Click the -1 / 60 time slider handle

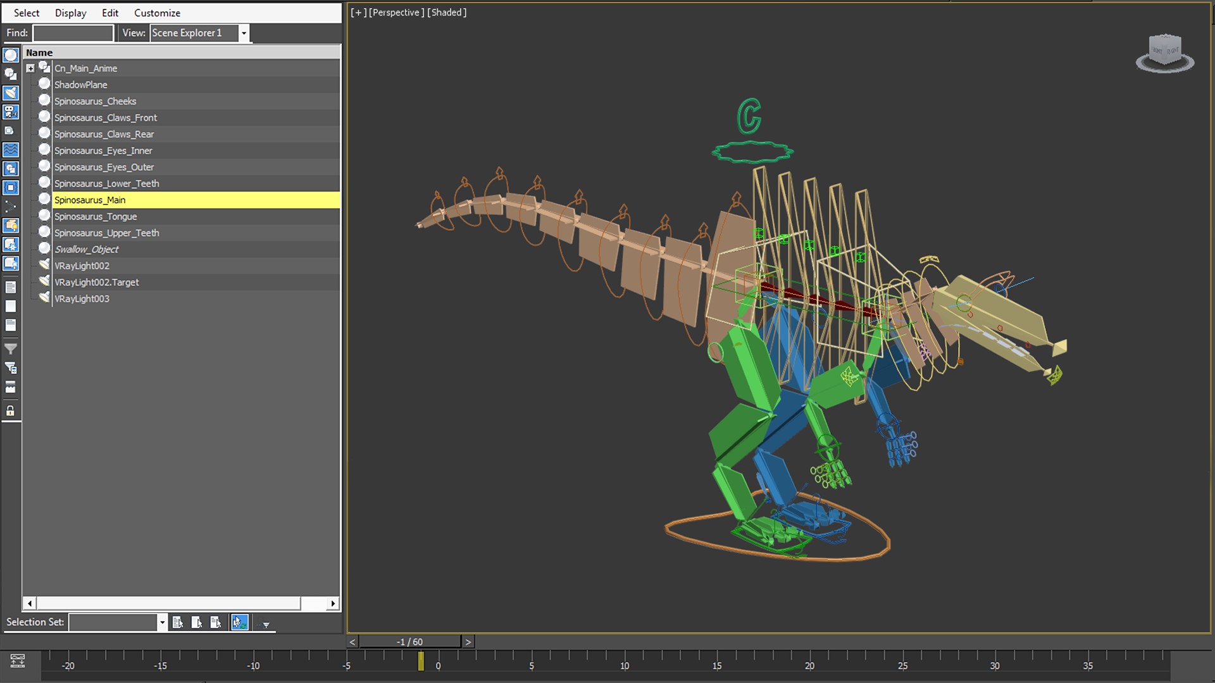tap(410, 642)
